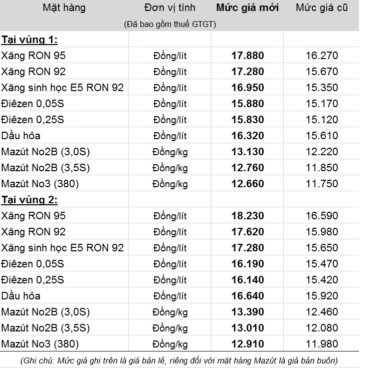The height and width of the screenshot is (368, 385).
Task: Select old price 15.980 cell
Action: [x=322, y=232]
